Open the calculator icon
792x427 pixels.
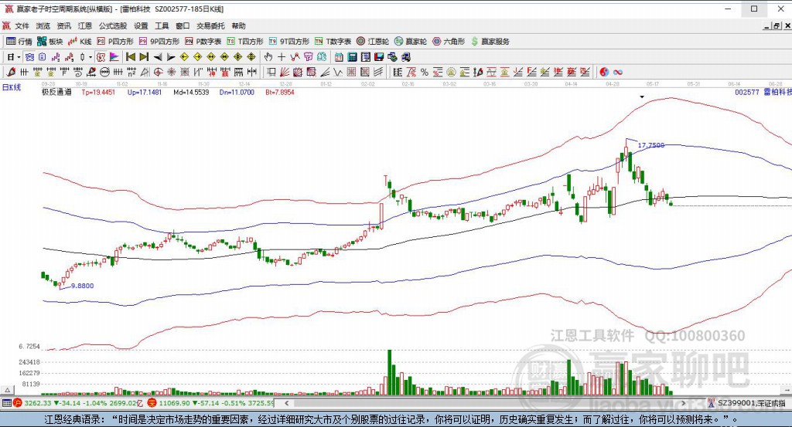[352, 57]
